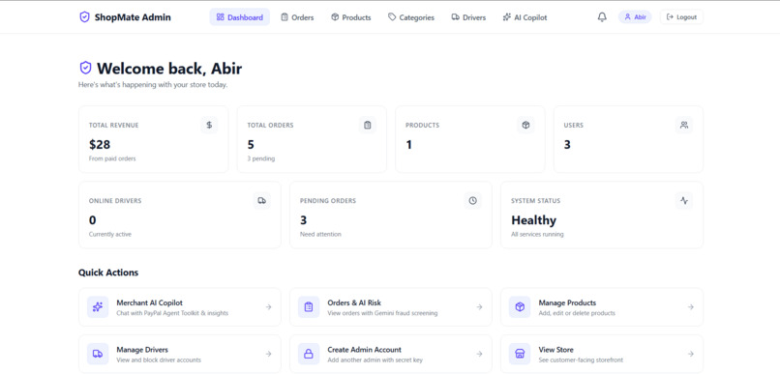Open the Drivers nav tab
Image resolution: width=780 pixels, height=374 pixels.
[468, 16]
